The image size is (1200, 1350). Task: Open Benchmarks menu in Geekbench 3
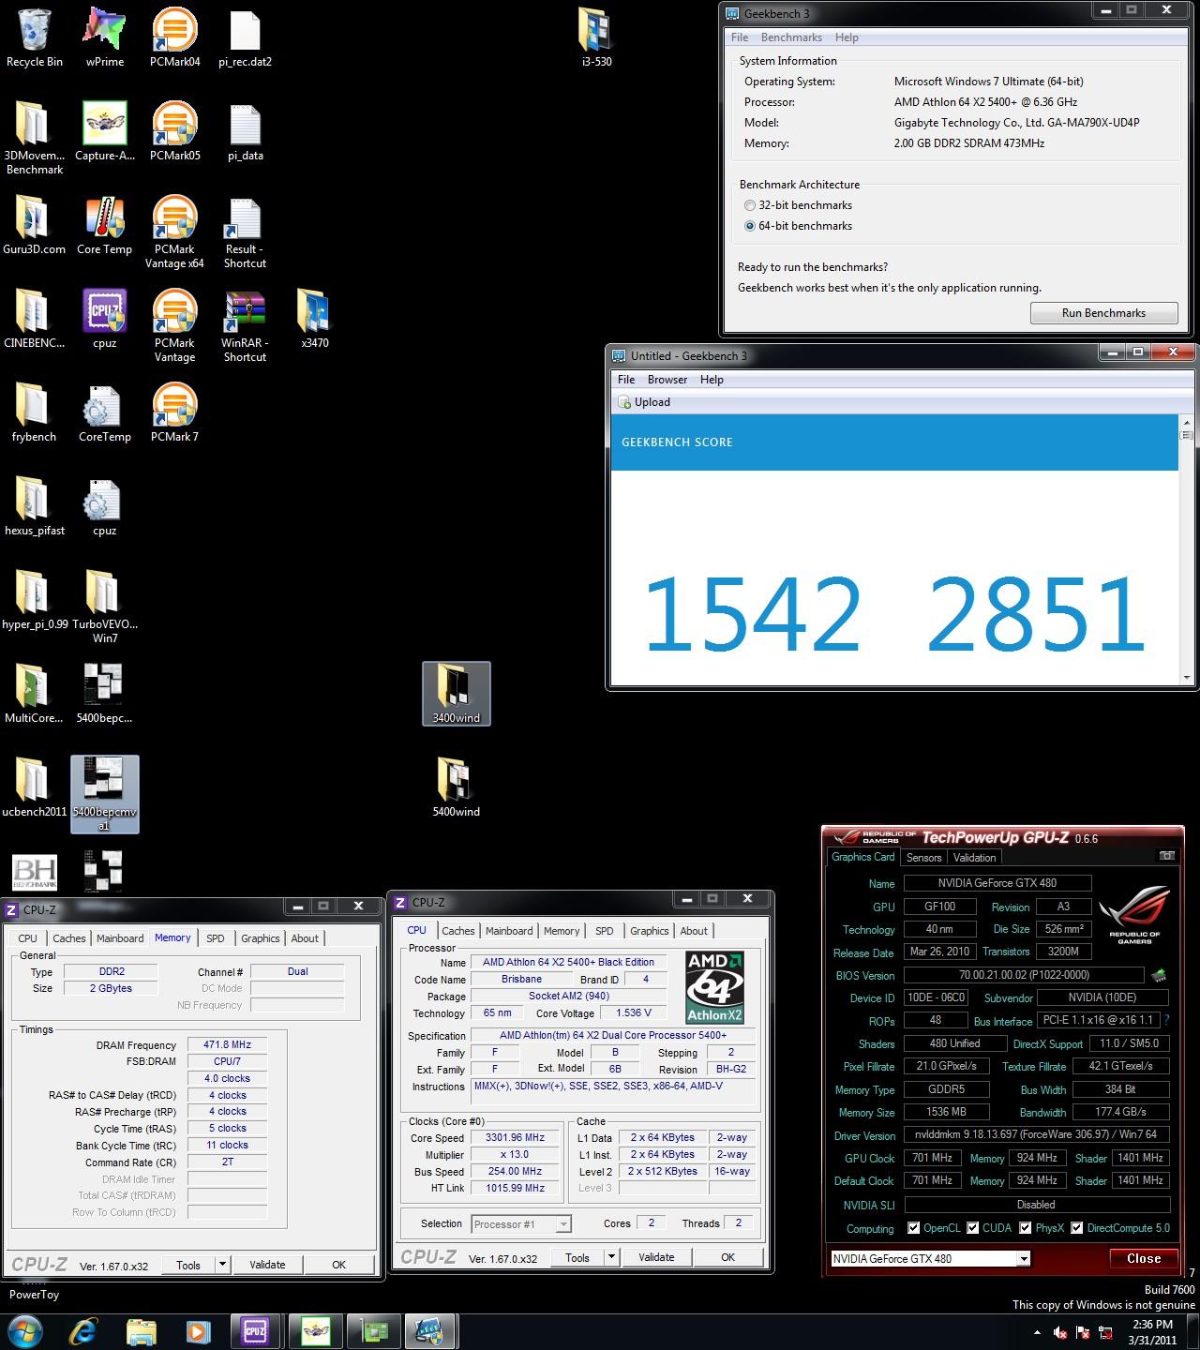(x=791, y=37)
